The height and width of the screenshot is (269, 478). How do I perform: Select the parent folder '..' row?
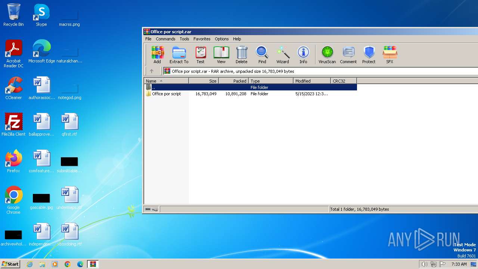pos(251,87)
